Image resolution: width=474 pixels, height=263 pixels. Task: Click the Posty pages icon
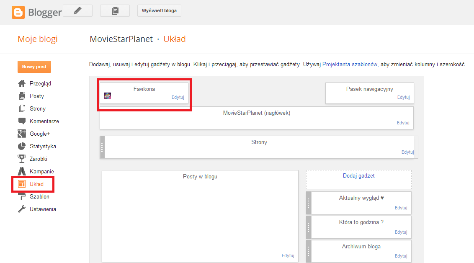[x=22, y=96]
